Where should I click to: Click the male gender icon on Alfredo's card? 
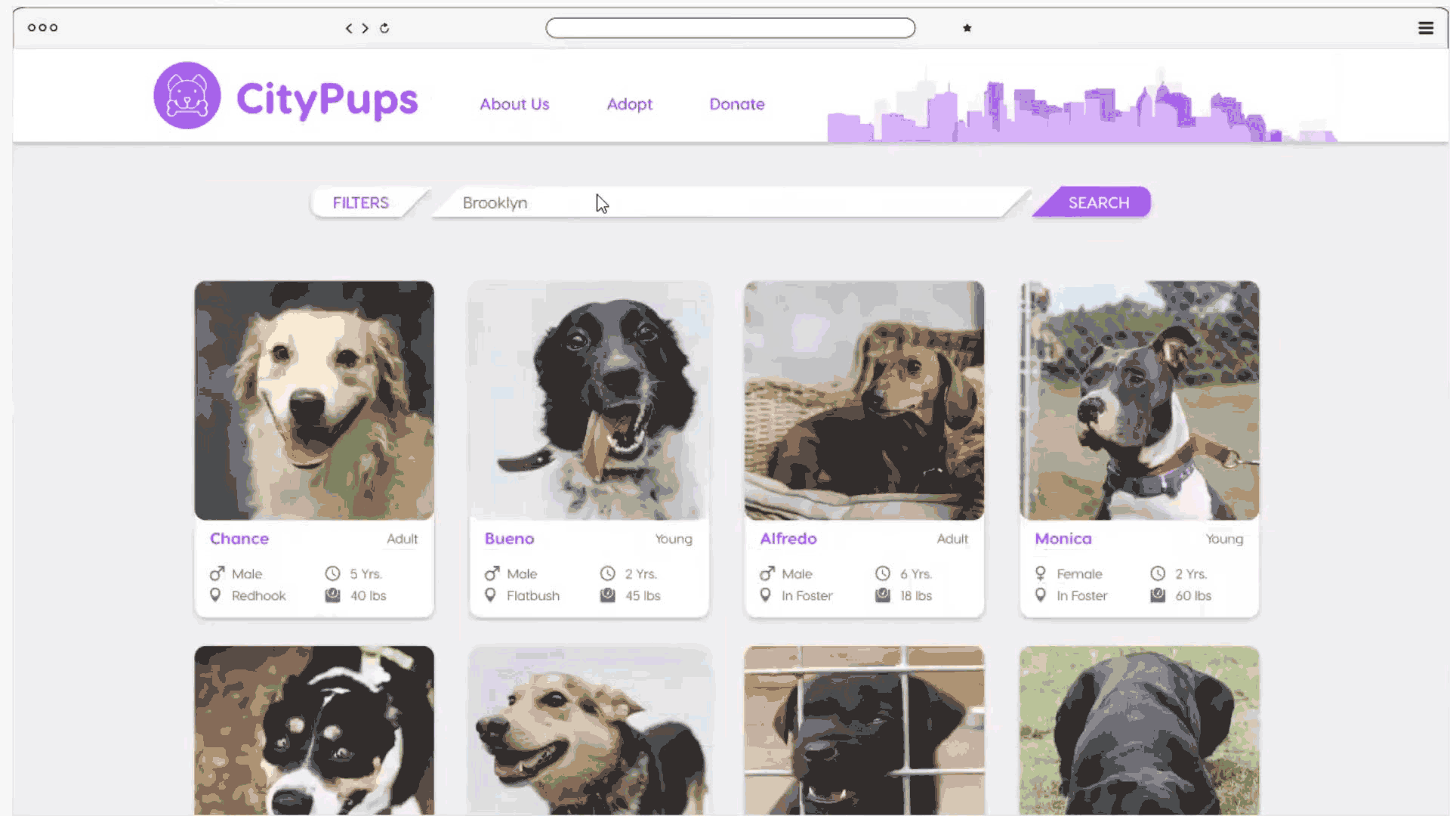[767, 573]
